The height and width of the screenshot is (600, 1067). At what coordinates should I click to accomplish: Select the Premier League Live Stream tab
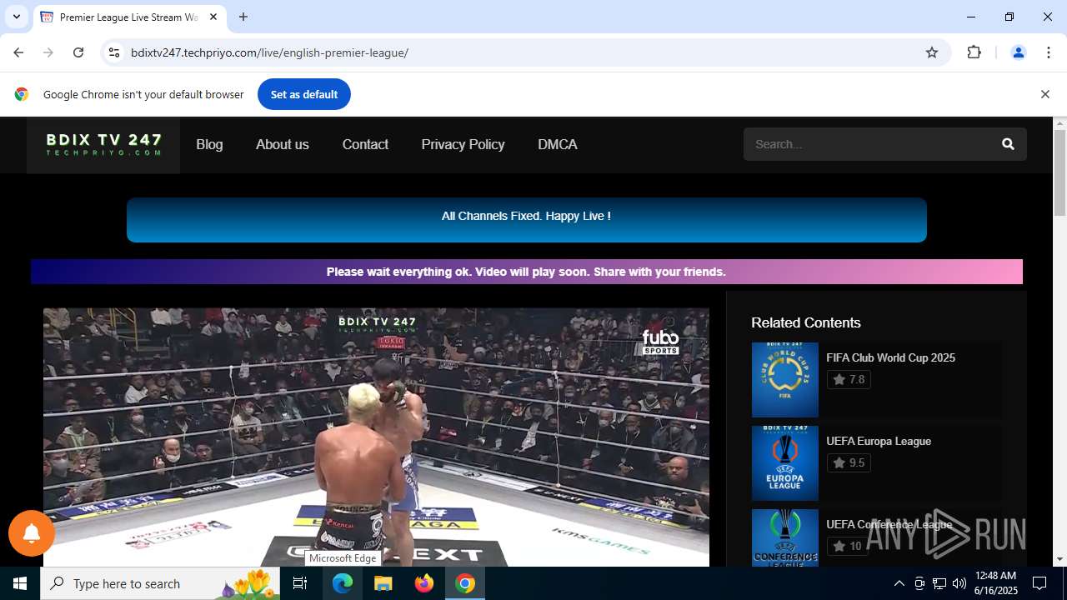click(x=129, y=17)
